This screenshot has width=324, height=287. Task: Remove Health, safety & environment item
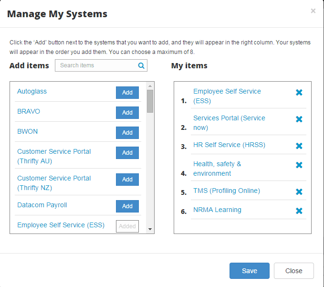click(x=299, y=165)
